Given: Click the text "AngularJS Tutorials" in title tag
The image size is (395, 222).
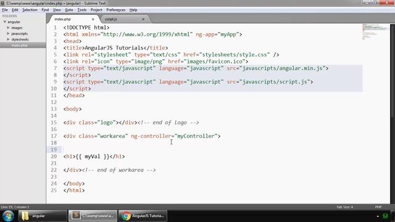Looking at the screenshot, I should coord(114,48).
